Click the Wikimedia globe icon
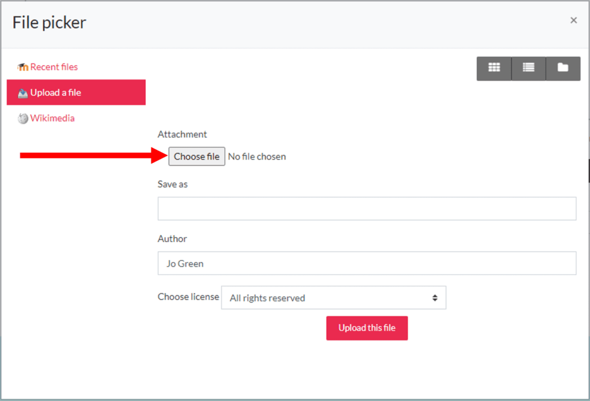 [23, 119]
